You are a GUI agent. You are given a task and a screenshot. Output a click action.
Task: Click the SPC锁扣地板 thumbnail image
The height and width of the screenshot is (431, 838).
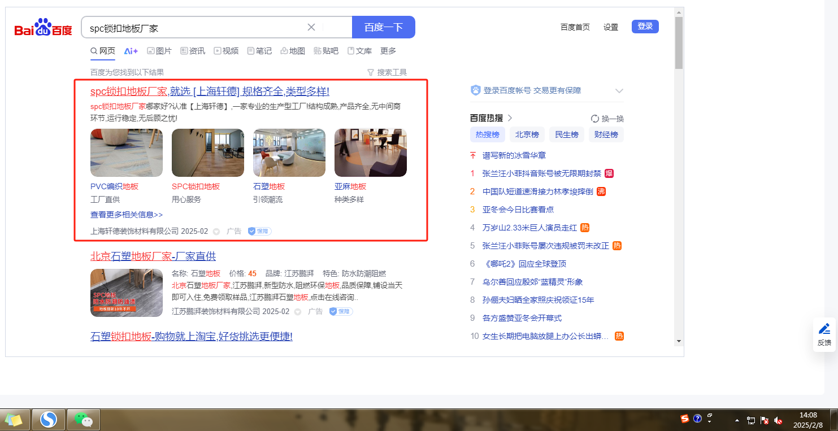208,153
